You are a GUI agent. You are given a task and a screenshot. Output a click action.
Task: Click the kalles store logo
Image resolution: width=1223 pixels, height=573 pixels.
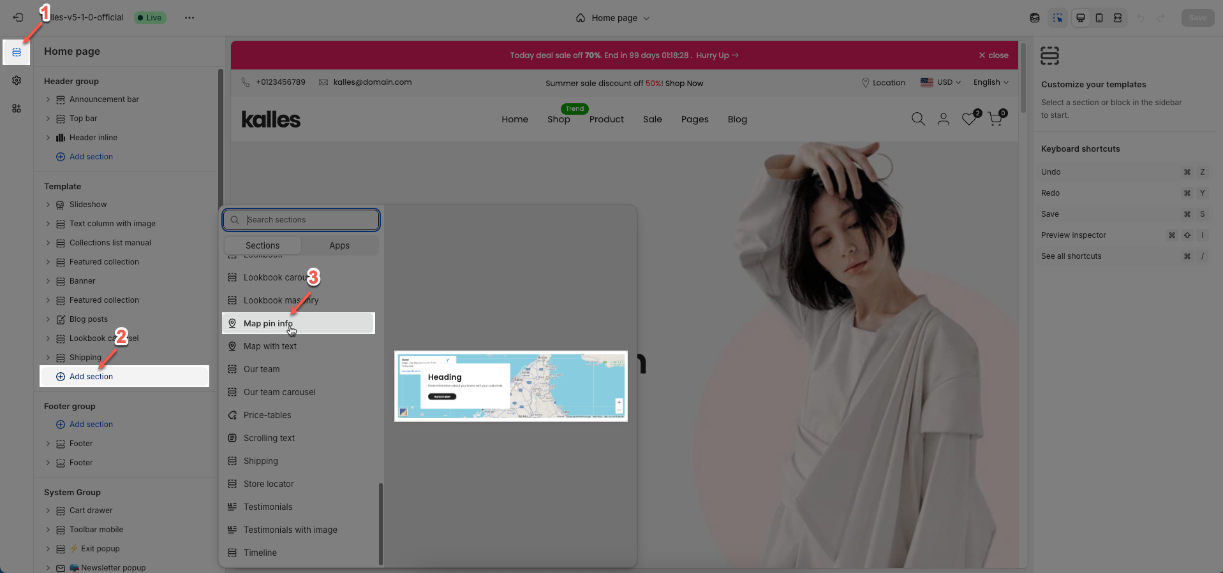pyautogui.click(x=271, y=119)
